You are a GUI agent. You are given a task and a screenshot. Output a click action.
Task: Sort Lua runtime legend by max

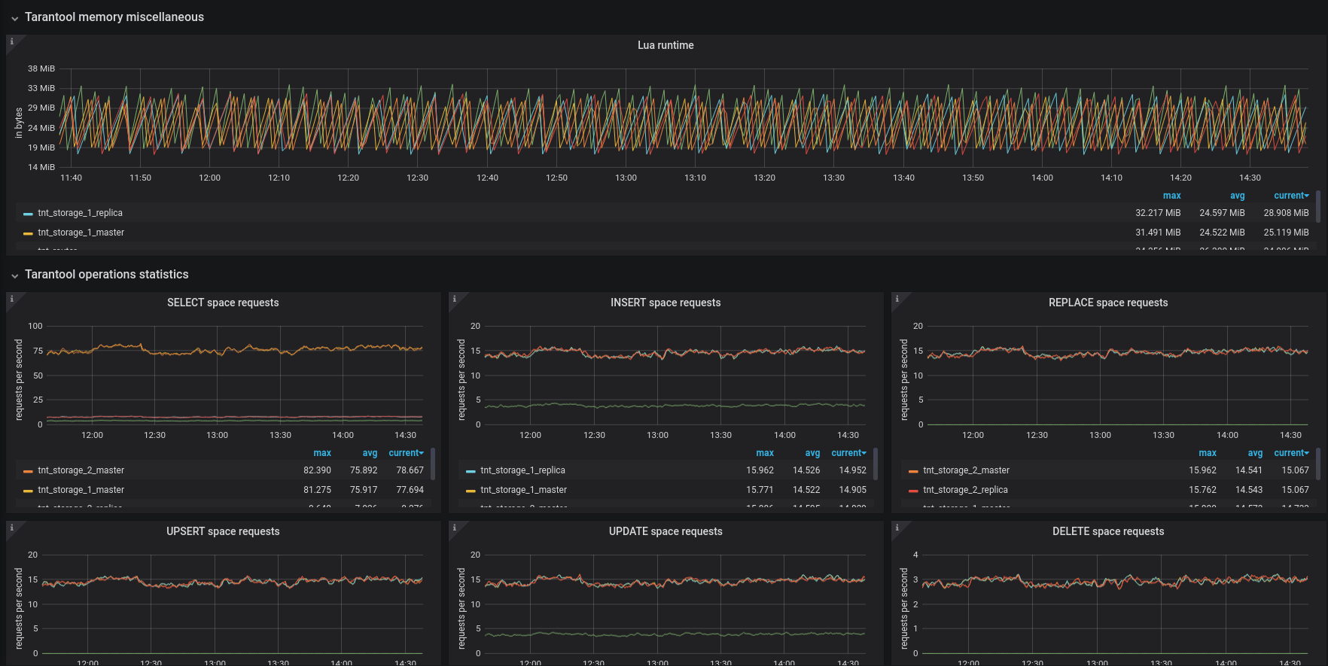pos(1171,196)
